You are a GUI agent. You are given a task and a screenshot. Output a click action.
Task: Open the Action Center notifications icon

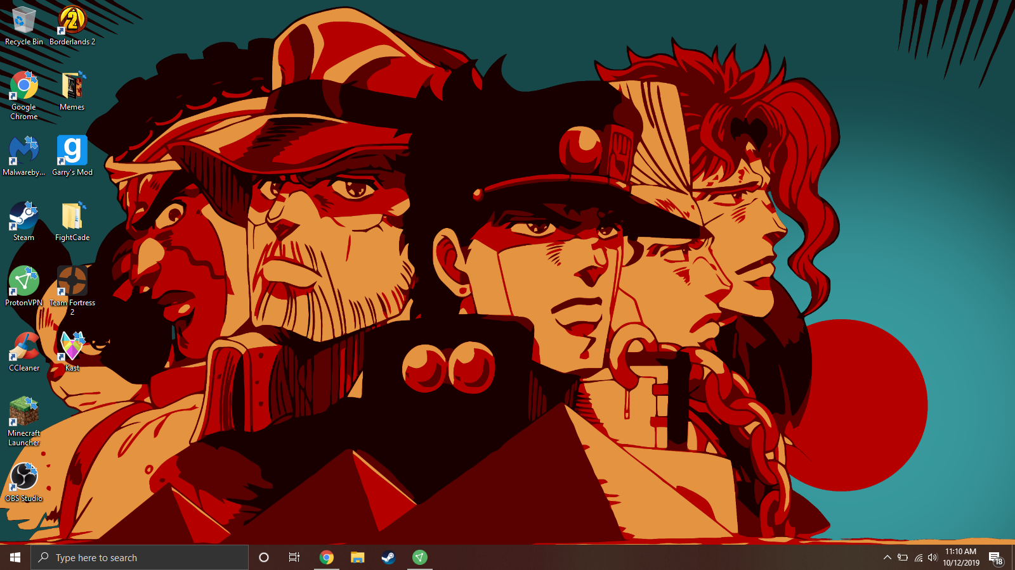pos(996,557)
